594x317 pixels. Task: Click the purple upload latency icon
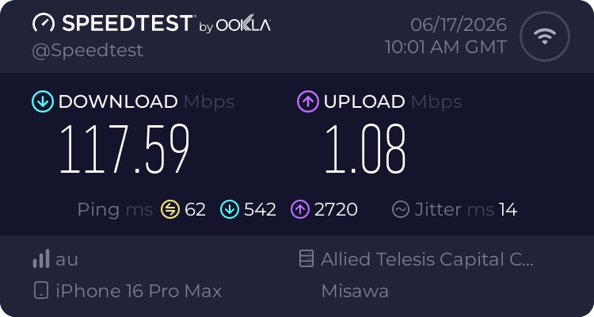click(300, 209)
